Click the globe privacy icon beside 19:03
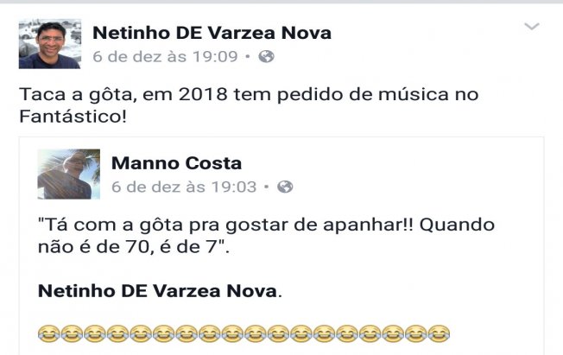The width and height of the screenshot is (563, 355). [285, 187]
